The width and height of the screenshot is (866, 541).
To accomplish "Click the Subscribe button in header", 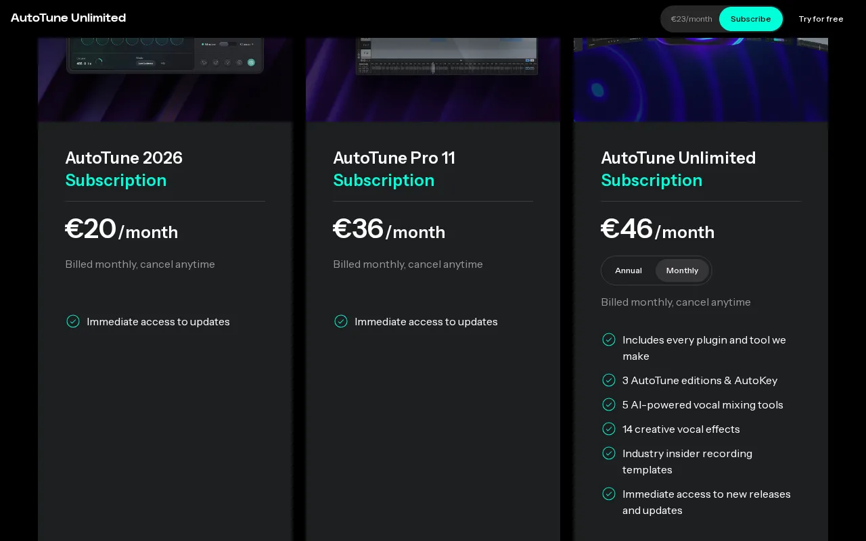I will [750, 19].
